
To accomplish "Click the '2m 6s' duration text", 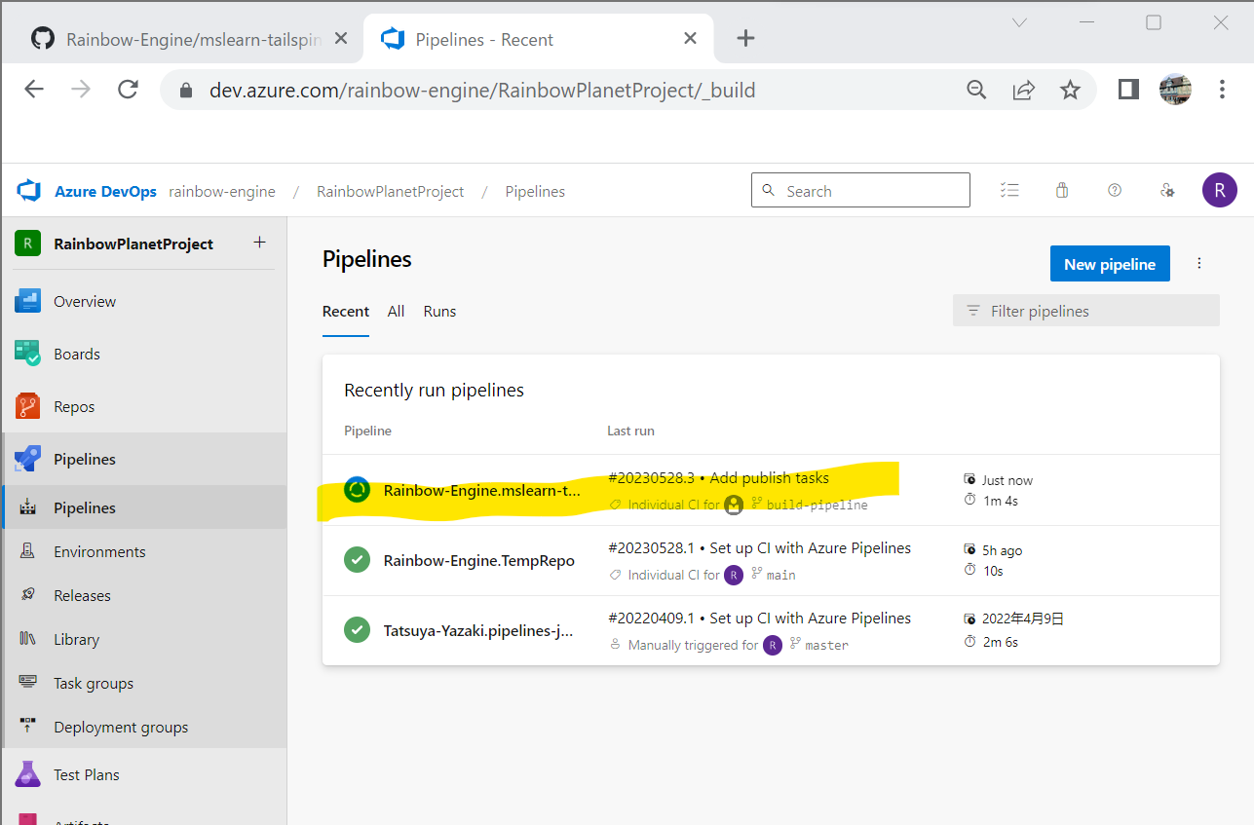I will pyautogui.click(x=1001, y=642).
